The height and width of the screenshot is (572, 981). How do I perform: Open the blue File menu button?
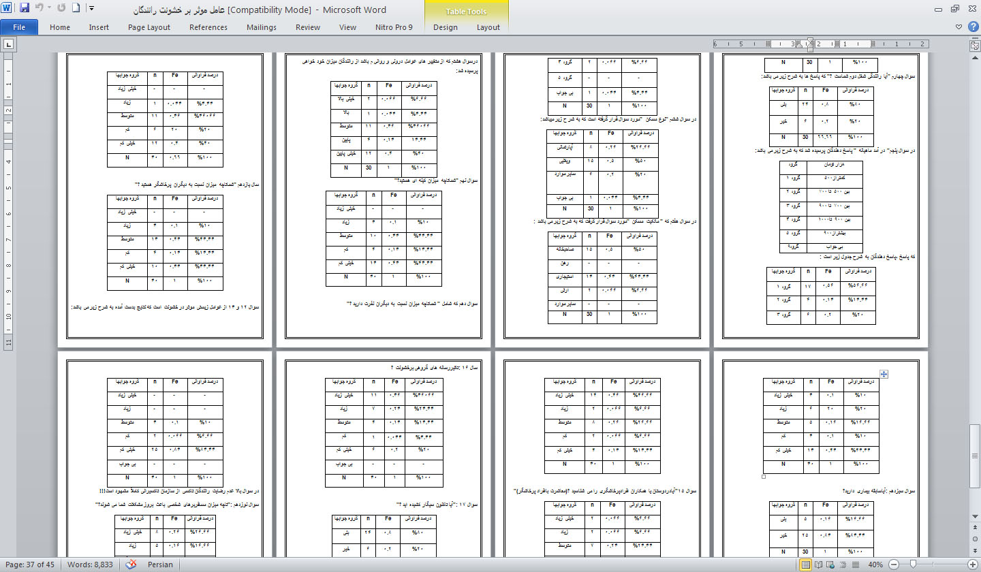pyautogui.click(x=19, y=27)
